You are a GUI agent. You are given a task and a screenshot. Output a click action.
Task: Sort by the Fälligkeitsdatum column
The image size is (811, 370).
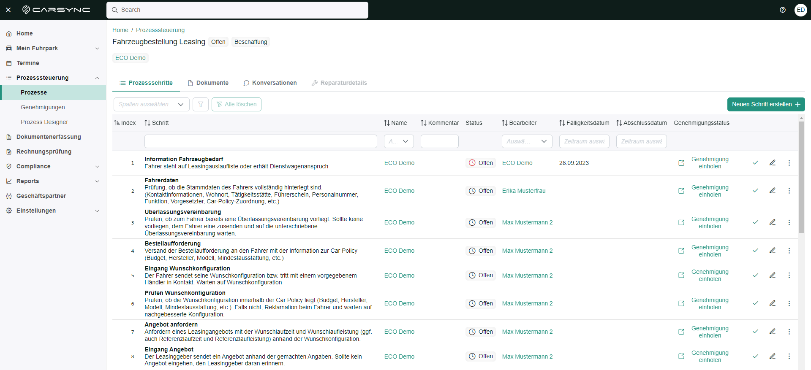click(x=562, y=123)
